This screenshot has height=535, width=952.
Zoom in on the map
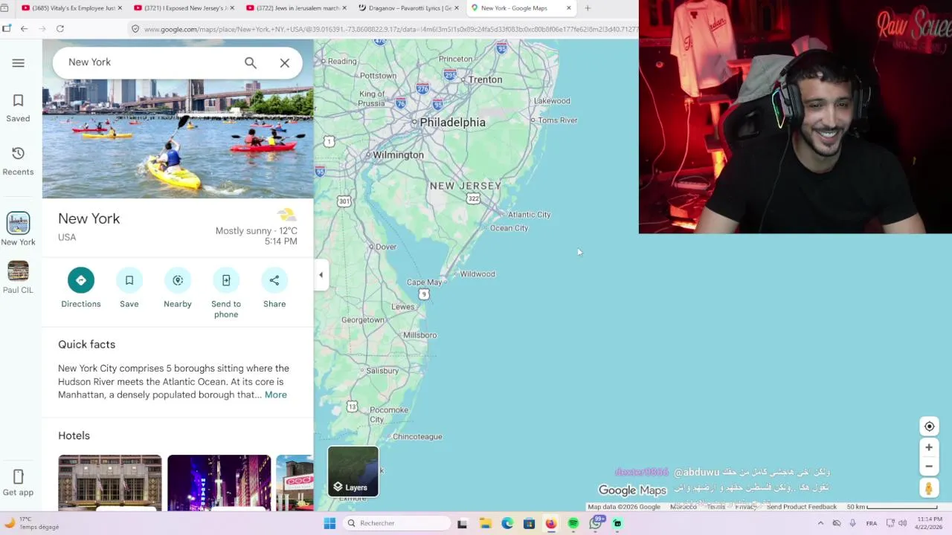(929, 447)
